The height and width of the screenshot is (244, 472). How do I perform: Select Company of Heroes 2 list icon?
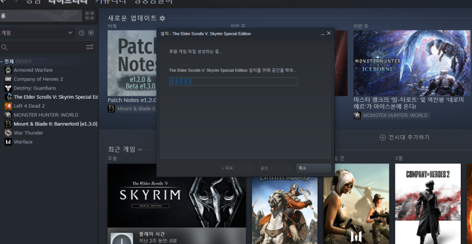[8, 79]
